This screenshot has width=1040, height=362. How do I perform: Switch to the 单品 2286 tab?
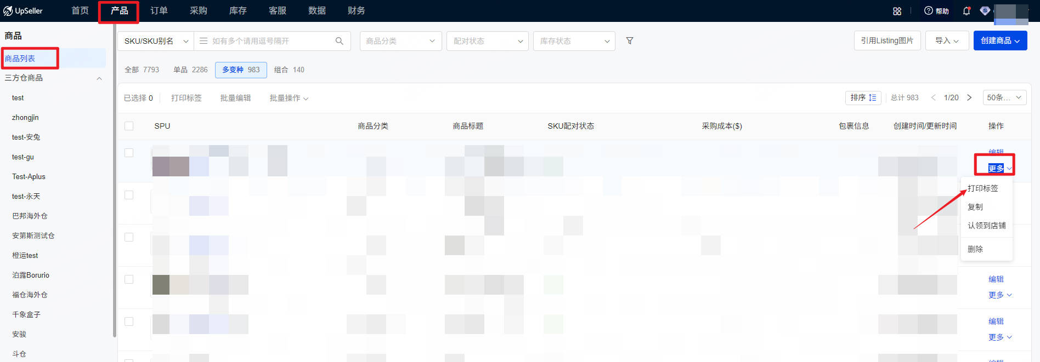point(190,70)
